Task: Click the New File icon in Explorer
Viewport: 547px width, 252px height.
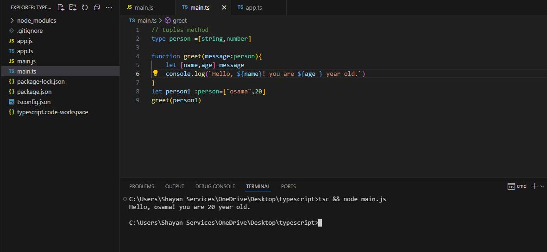Action: point(61,7)
